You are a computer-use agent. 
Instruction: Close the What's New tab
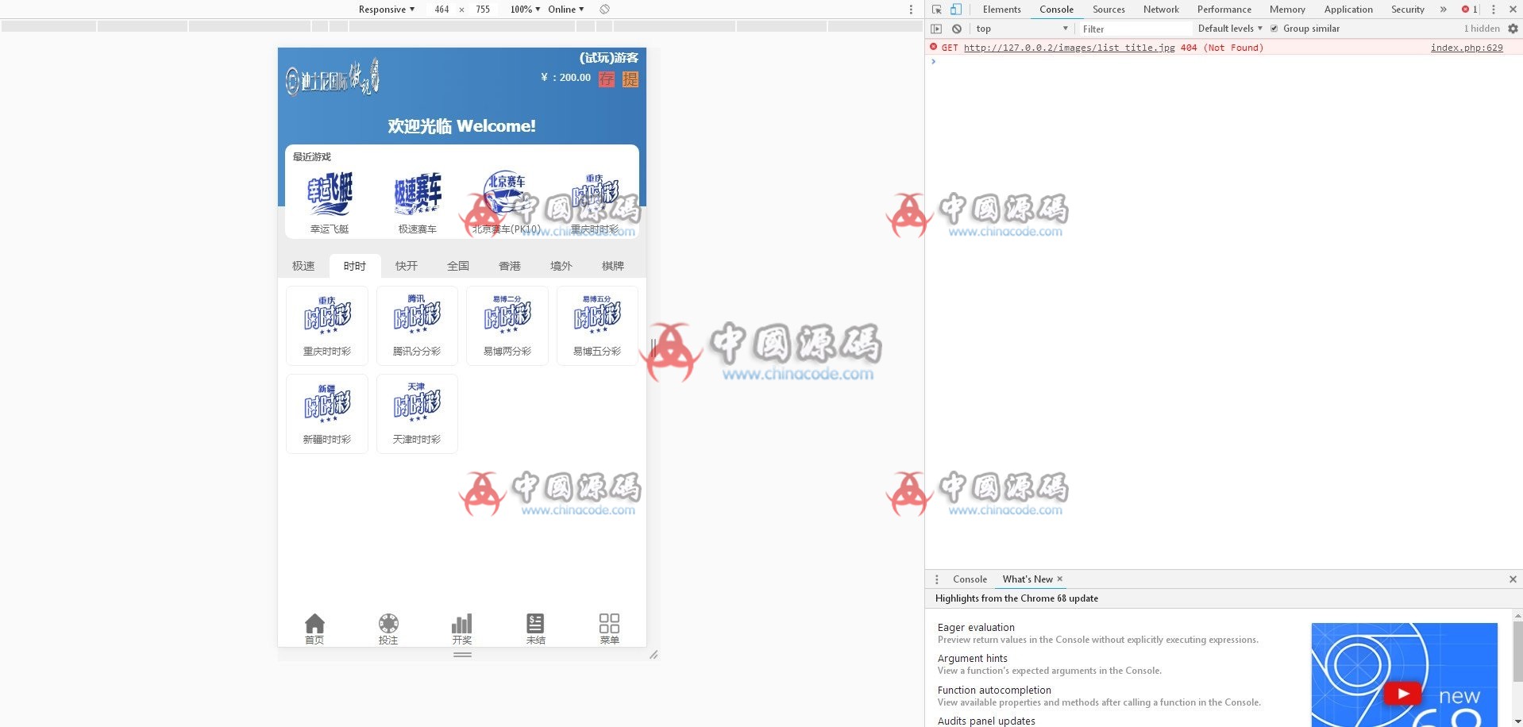coord(1059,579)
